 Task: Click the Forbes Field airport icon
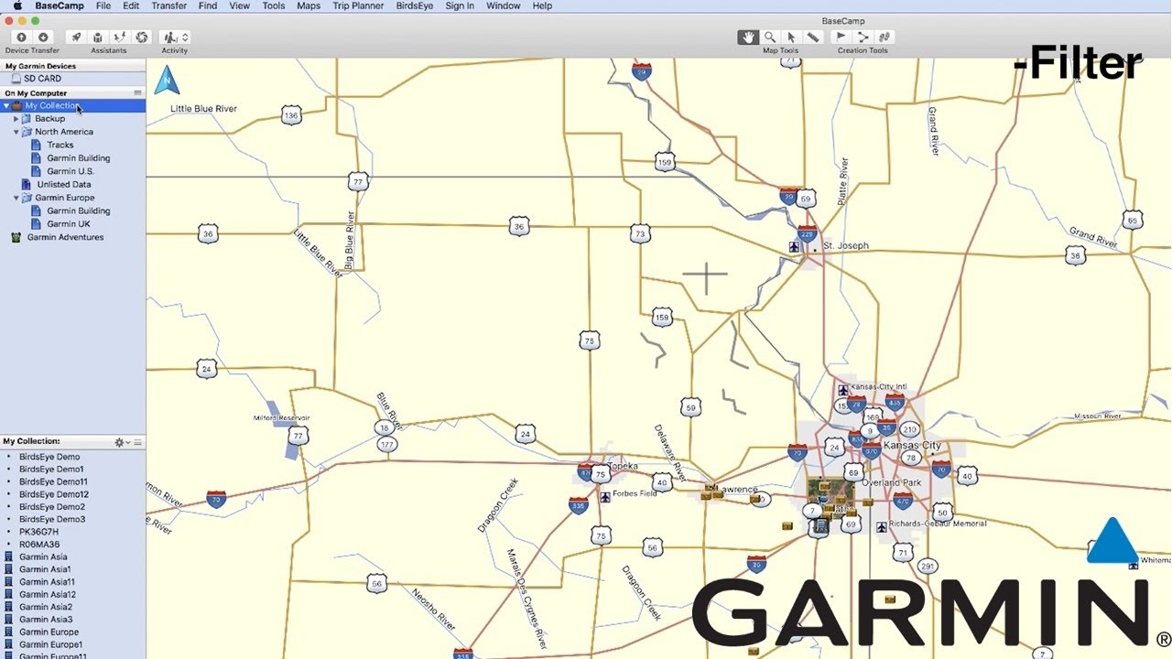[x=605, y=497]
